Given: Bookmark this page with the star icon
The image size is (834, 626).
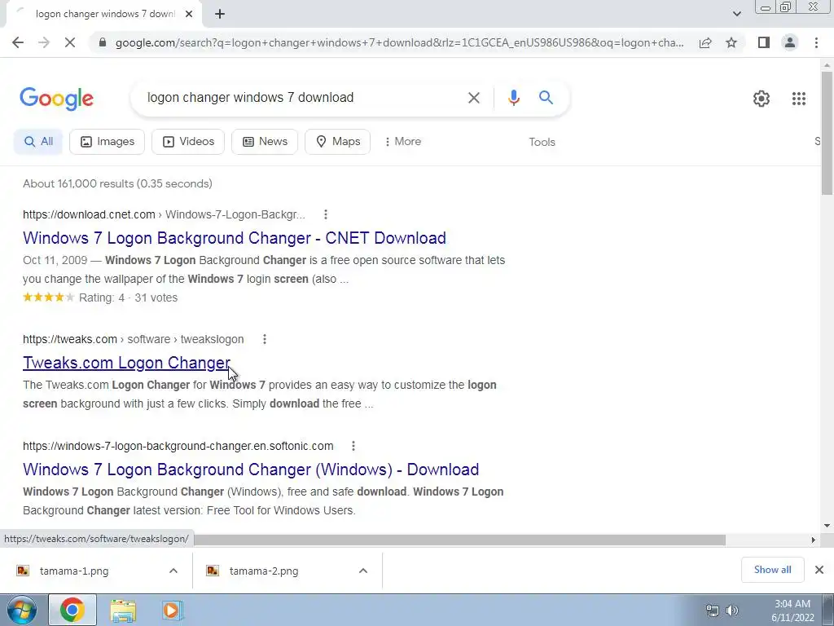Looking at the screenshot, I should point(731,42).
